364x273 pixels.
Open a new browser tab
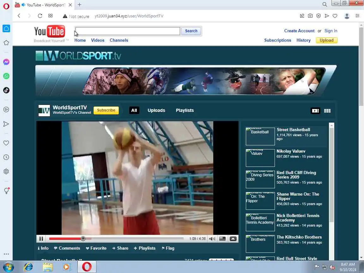(x=79, y=5)
